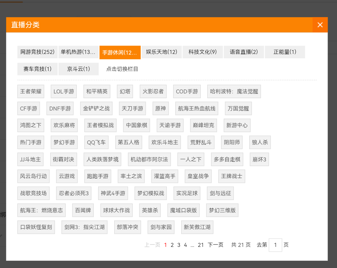The image size is (337, 268).
Task: Choose the 王者荣耀 game category
Action: point(31,91)
